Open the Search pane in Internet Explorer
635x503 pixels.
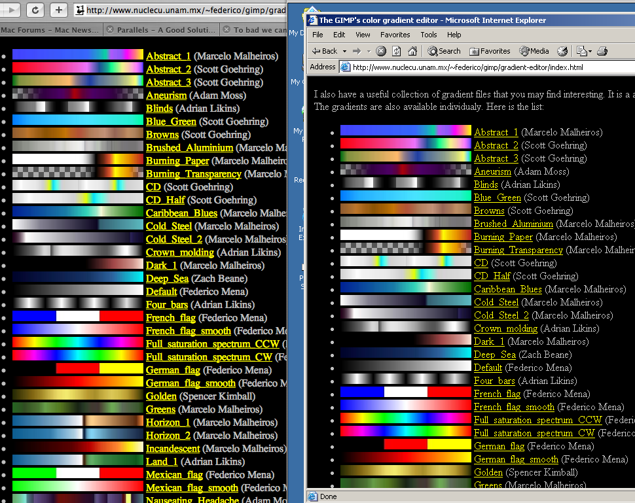tap(444, 51)
